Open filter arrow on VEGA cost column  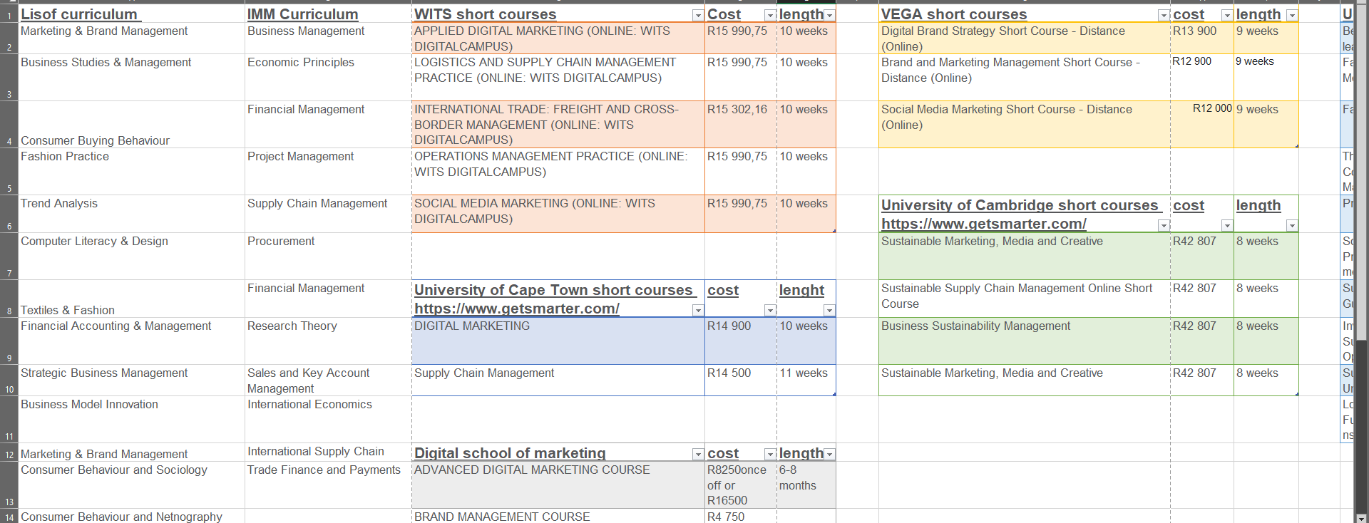pos(1227,16)
